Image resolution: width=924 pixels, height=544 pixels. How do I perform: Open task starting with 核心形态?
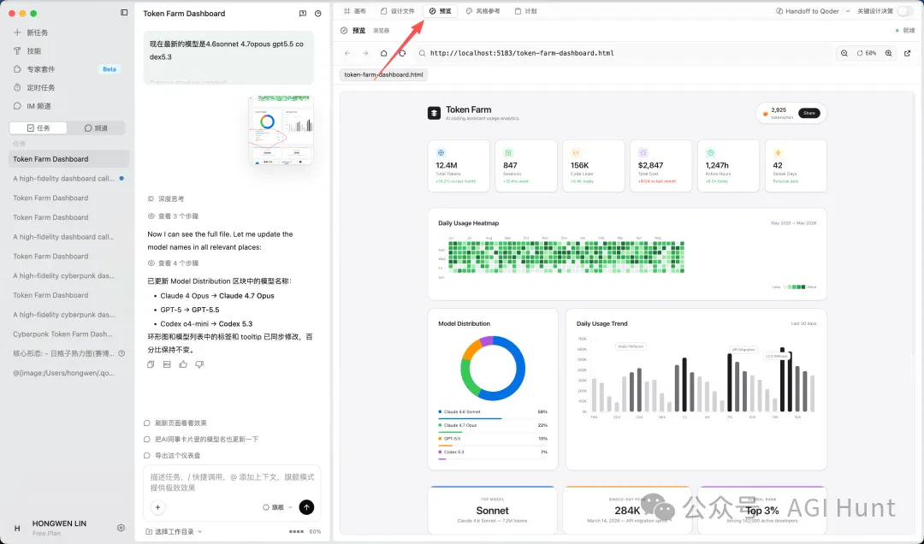(x=63, y=353)
